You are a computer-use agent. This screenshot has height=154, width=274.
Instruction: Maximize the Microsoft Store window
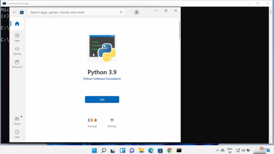coord(166,10)
